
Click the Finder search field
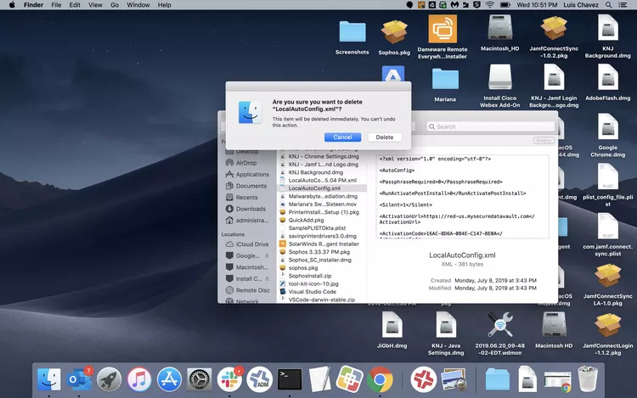491,126
